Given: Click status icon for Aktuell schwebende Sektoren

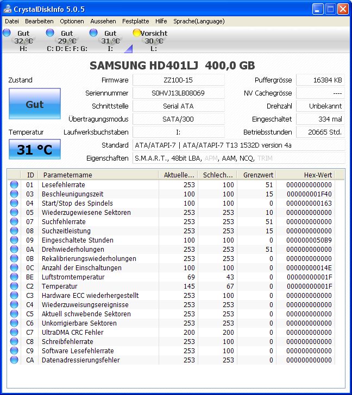Looking at the screenshot, I should pos(14,314).
